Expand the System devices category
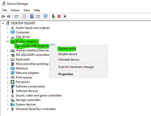Image resolution: width=151 pixels, height=116 pixels. (x=8, y=105)
